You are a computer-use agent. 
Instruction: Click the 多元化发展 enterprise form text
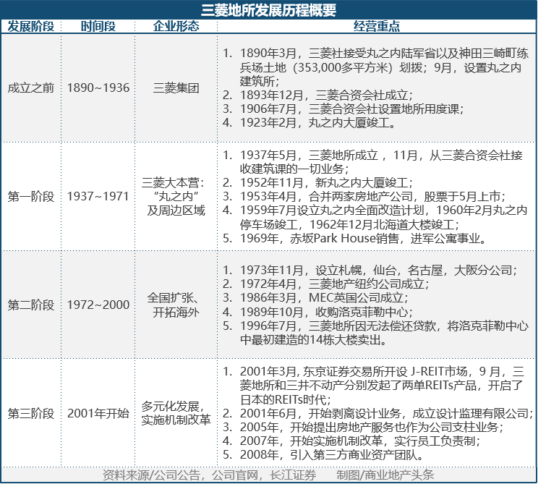(x=173, y=407)
